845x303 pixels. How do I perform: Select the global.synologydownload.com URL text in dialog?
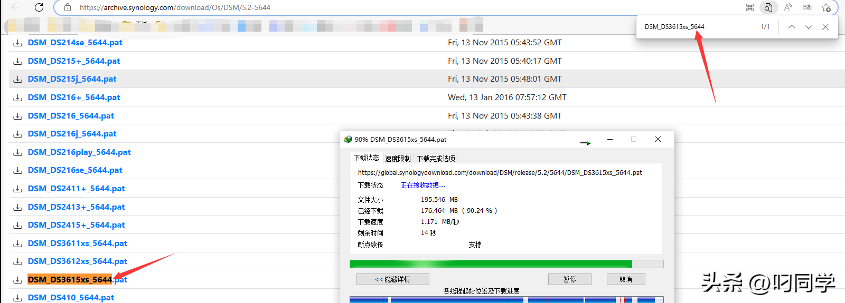(x=500, y=173)
